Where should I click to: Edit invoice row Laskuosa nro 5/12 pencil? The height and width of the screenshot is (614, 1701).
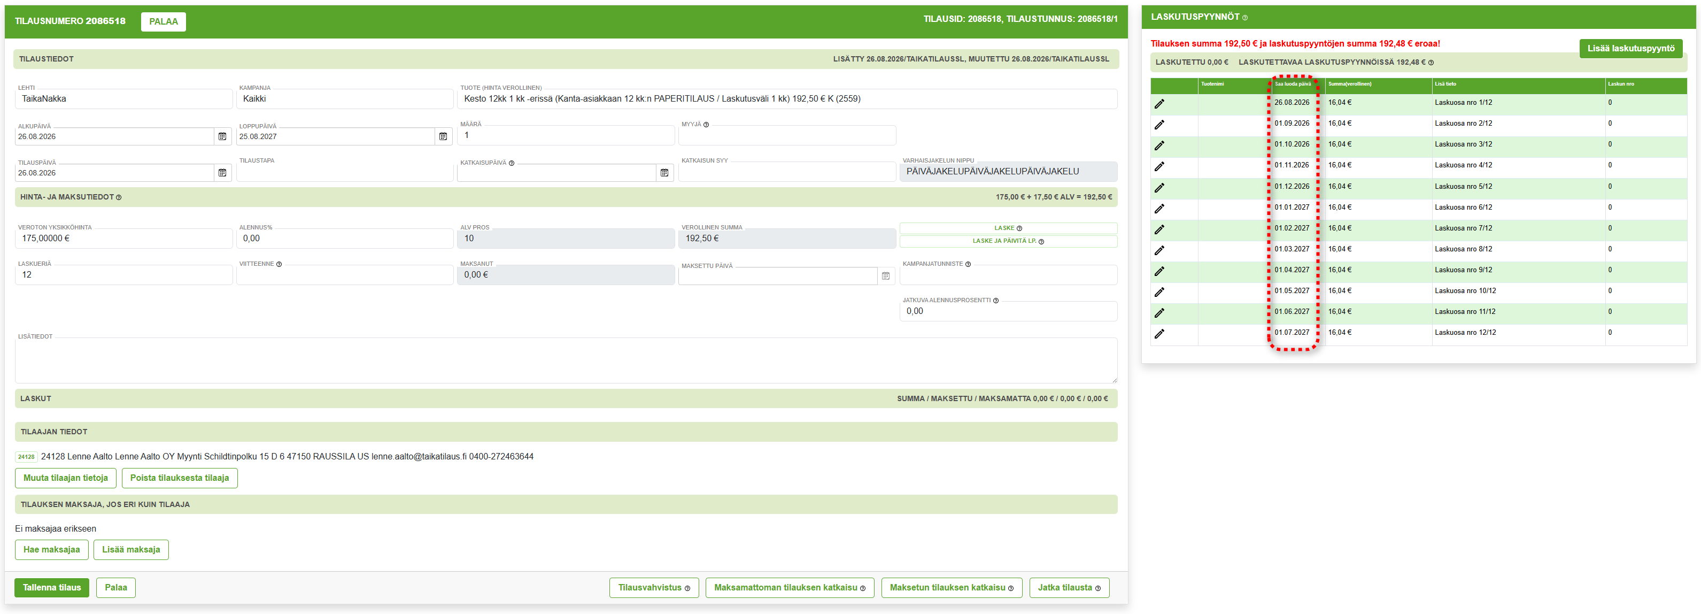click(x=1159, y=188)
